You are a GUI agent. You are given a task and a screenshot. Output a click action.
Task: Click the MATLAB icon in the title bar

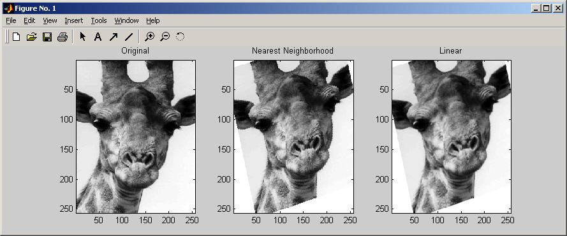[x=8, y=8]
